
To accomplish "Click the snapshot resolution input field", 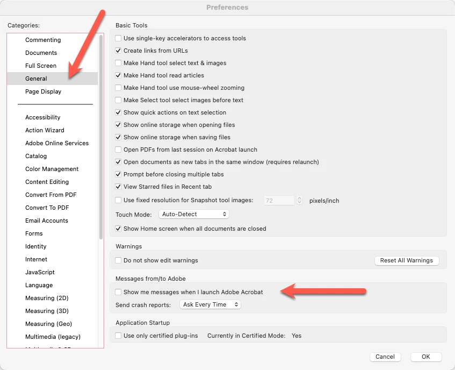I will pyautogui.click(x=279, y=201).
